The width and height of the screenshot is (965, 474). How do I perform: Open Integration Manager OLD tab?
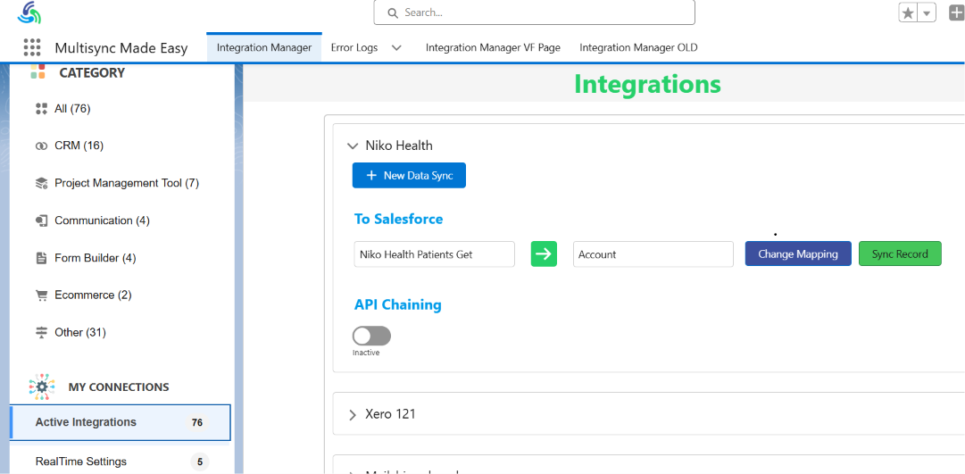(x=638, y=47)
